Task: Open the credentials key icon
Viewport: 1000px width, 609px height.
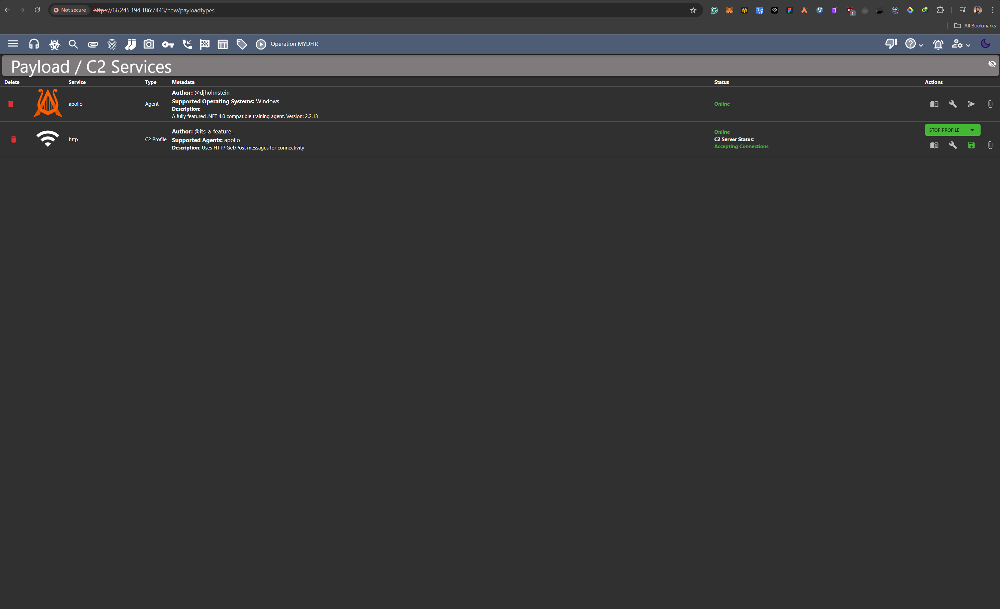Action: [168, 44]
